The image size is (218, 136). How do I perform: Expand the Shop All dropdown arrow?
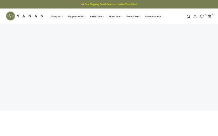[x=63, y=16]
